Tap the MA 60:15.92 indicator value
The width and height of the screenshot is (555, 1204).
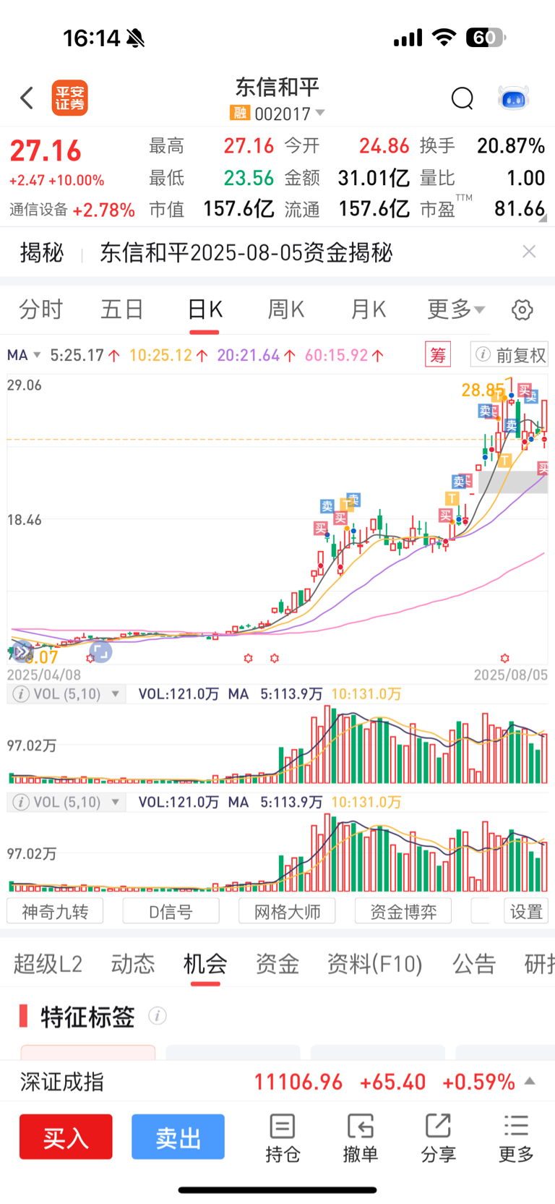coord(337,355)
